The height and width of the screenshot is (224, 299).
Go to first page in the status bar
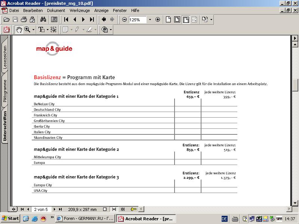click(x=22, y=209)
